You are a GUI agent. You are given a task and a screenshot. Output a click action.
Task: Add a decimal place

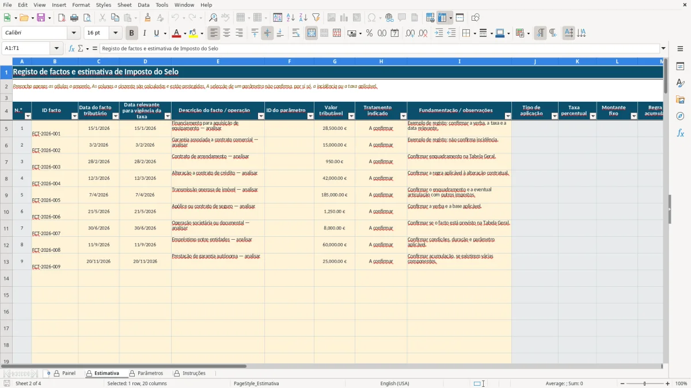coord(411,33)
